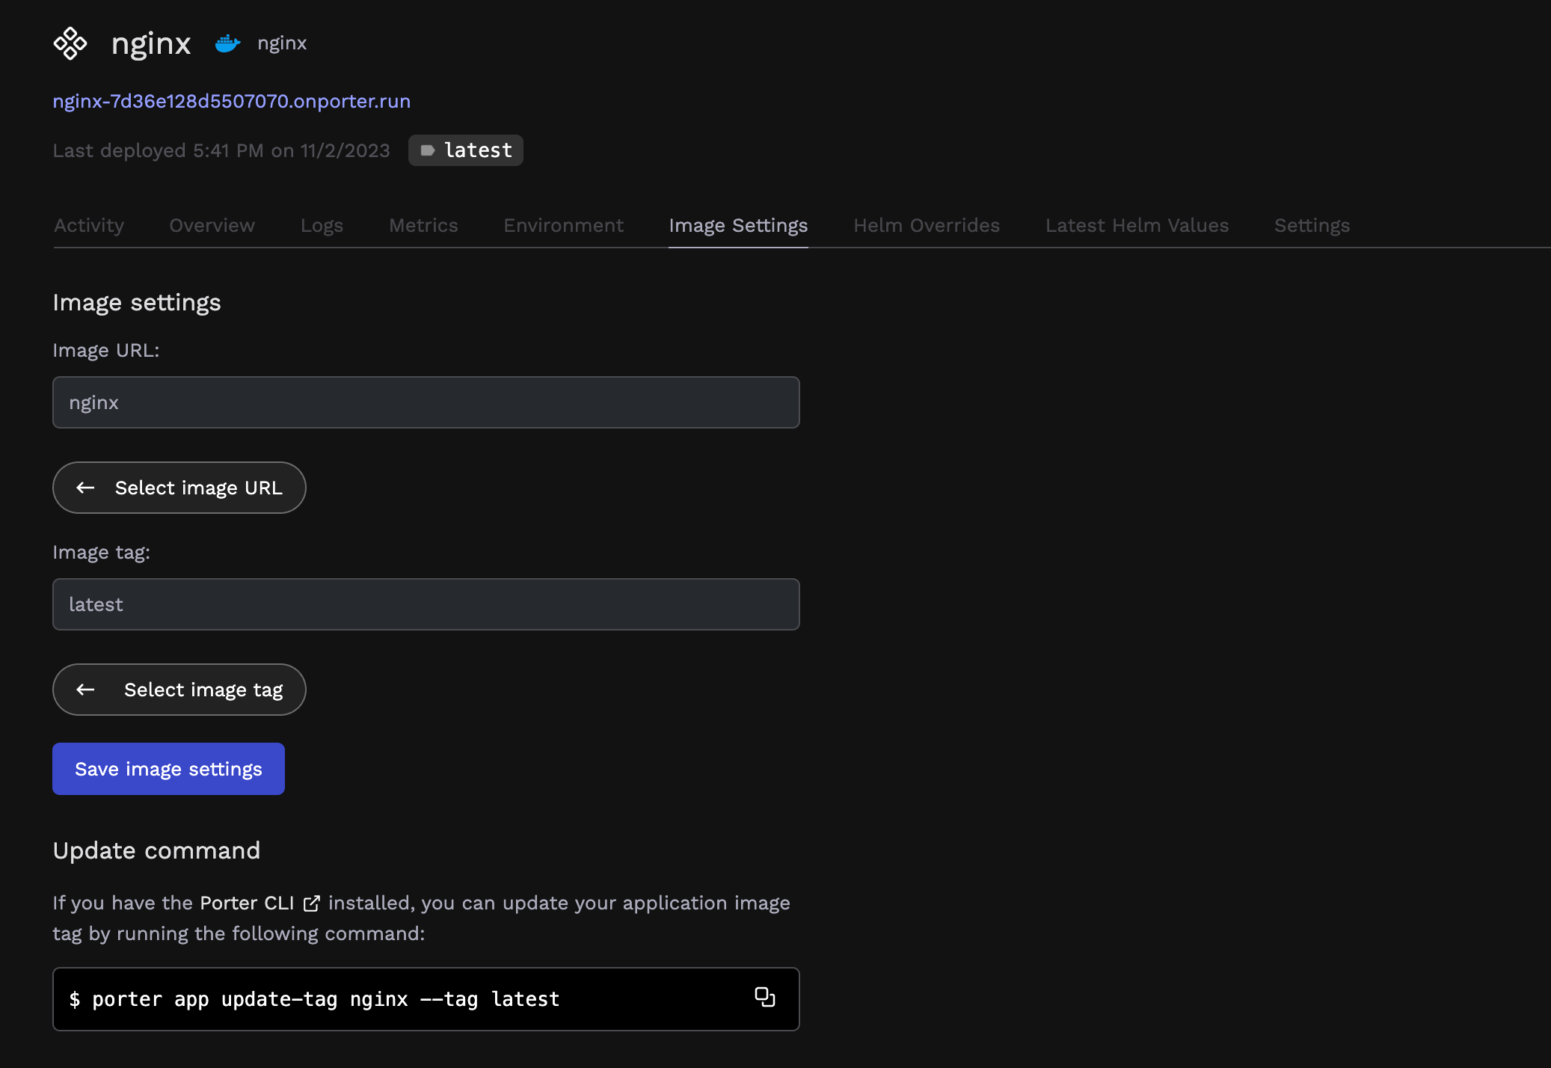The width and height of the screenshot is (1551, 1068).
Task: Focus the Image tag input field
Action: pos(426,604)
